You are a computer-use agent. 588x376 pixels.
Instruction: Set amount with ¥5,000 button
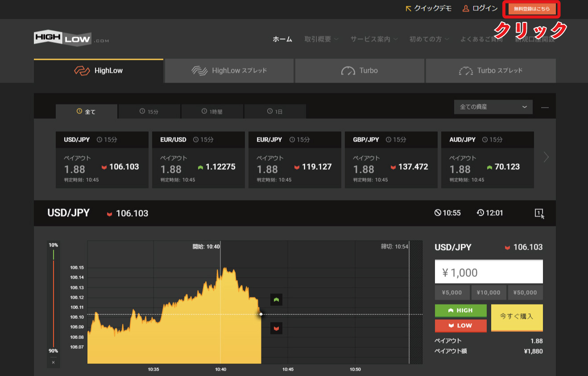452,292
